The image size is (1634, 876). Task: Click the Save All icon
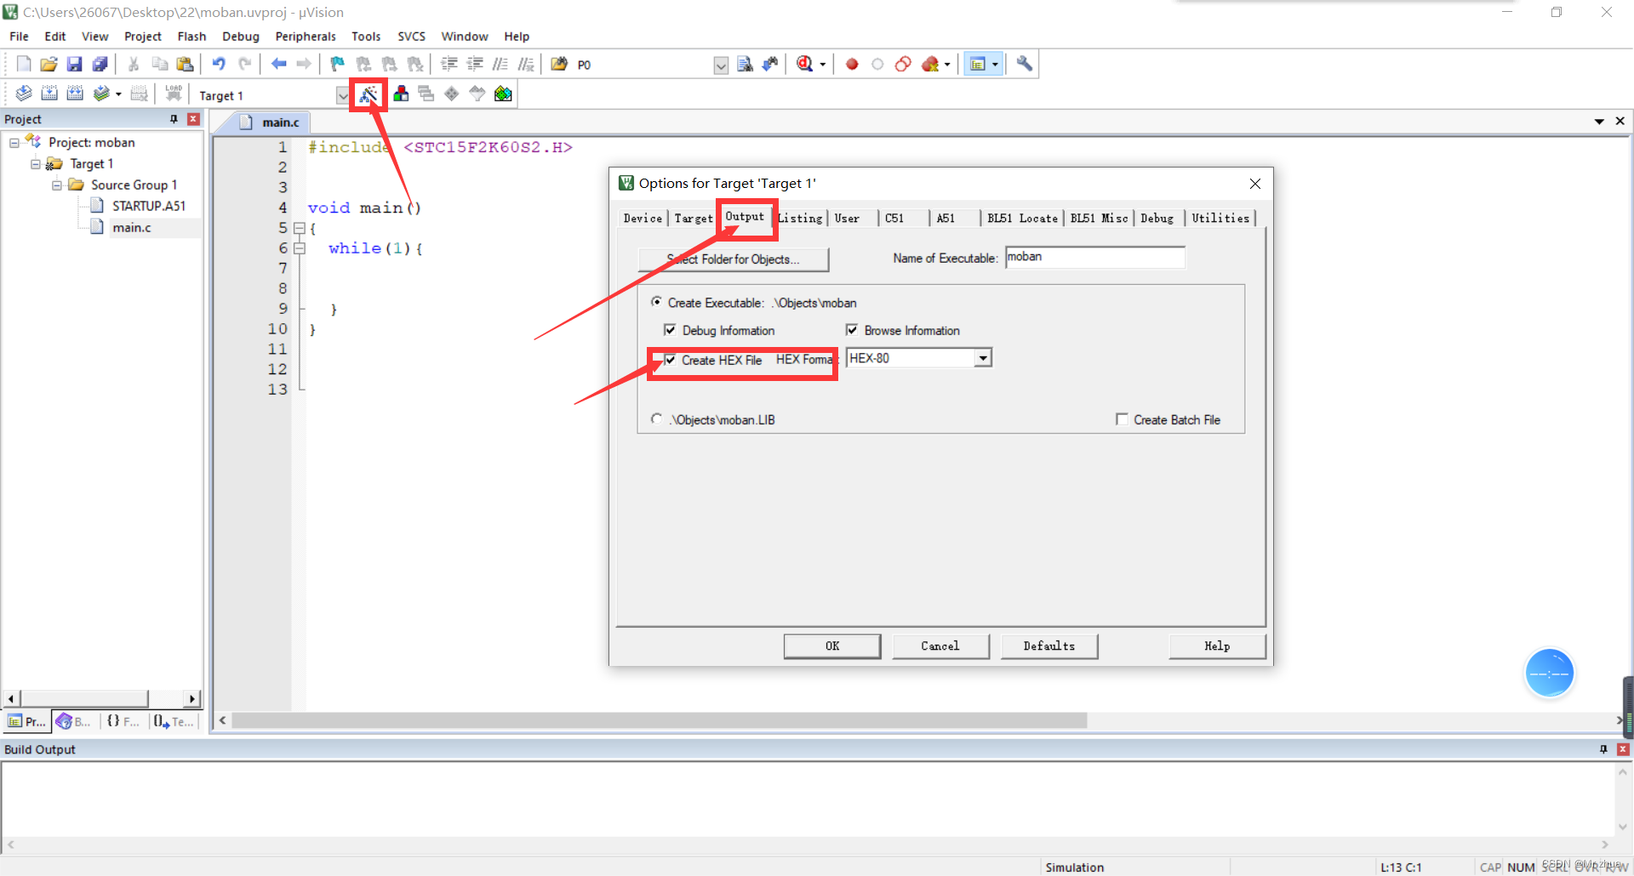pos(100,64)
